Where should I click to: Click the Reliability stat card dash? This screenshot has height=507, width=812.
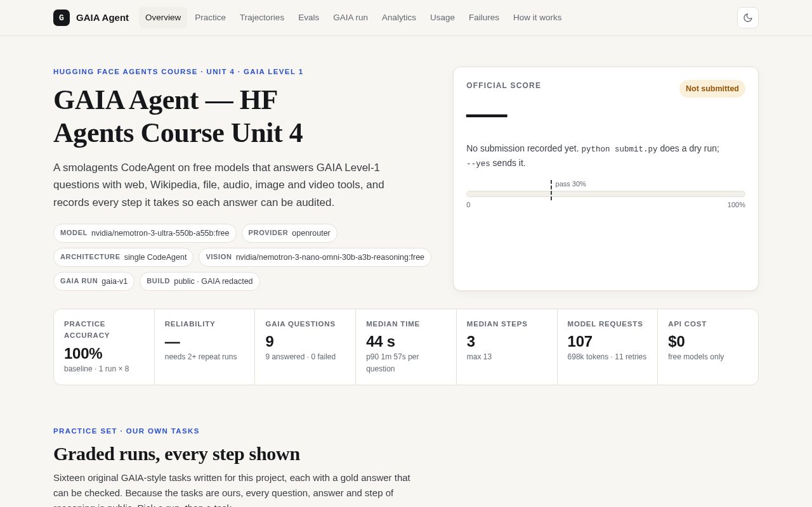click(173, 342)
